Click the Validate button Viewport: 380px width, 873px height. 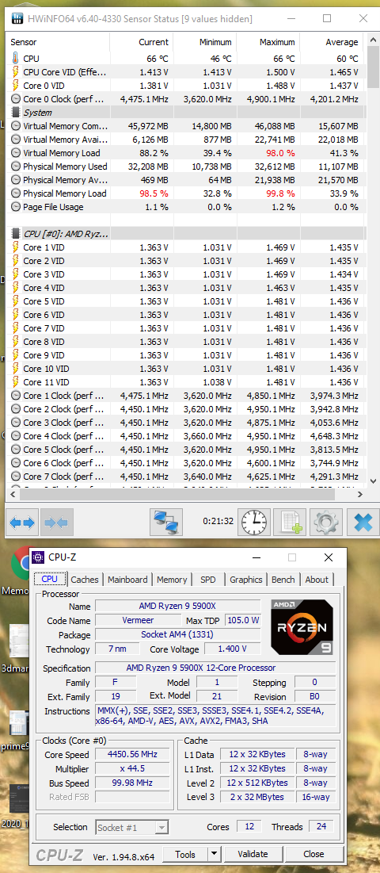click(x=253, y=854)
